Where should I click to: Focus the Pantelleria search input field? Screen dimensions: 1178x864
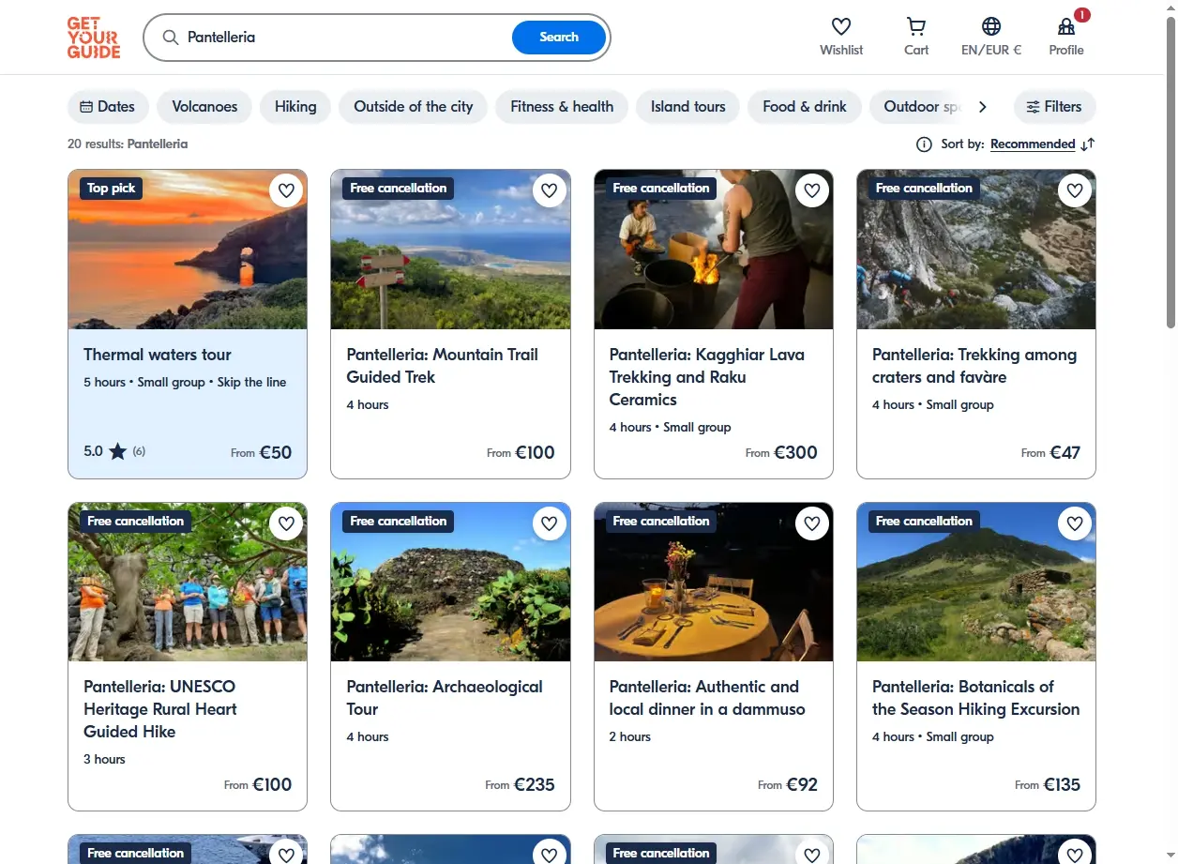(x=347, y=38)
